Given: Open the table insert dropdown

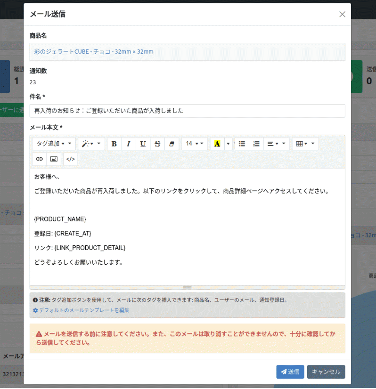Looking at the screenshot, I should coord(305,144).
